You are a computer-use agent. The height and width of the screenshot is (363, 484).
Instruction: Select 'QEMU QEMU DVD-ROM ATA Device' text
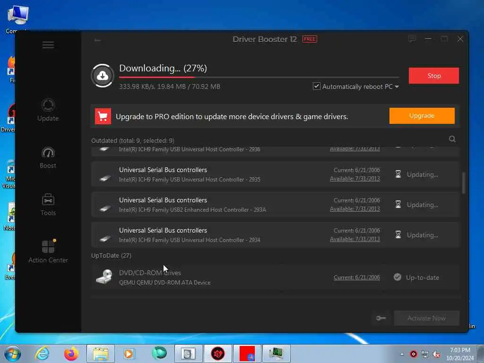click(x=165, y=283)
